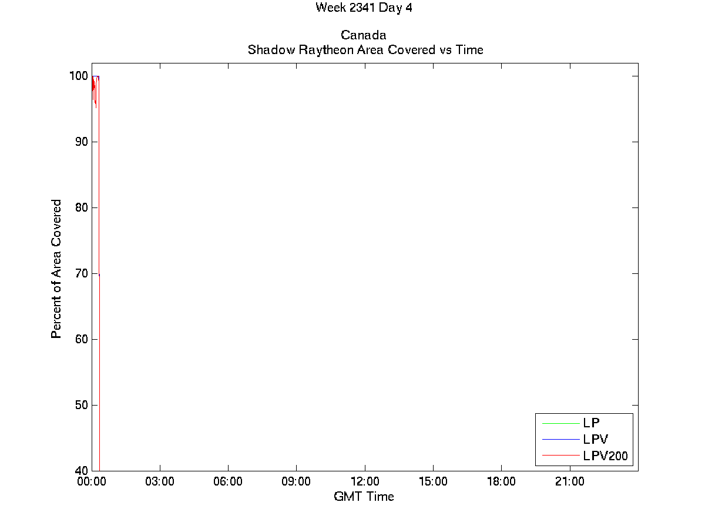Click the black LPV legend line

click(x=561, y=439)
